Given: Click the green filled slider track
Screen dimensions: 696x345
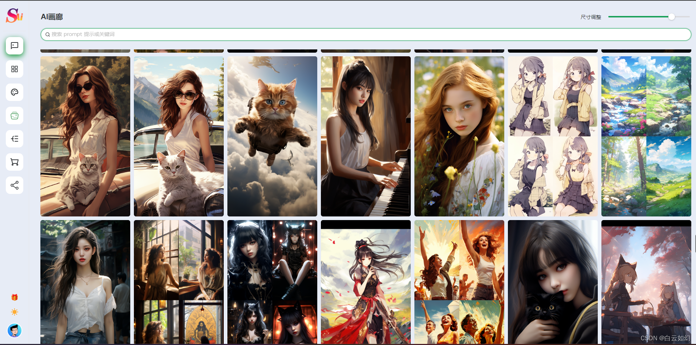Looking at the screenshot, I should pos(638,17).
